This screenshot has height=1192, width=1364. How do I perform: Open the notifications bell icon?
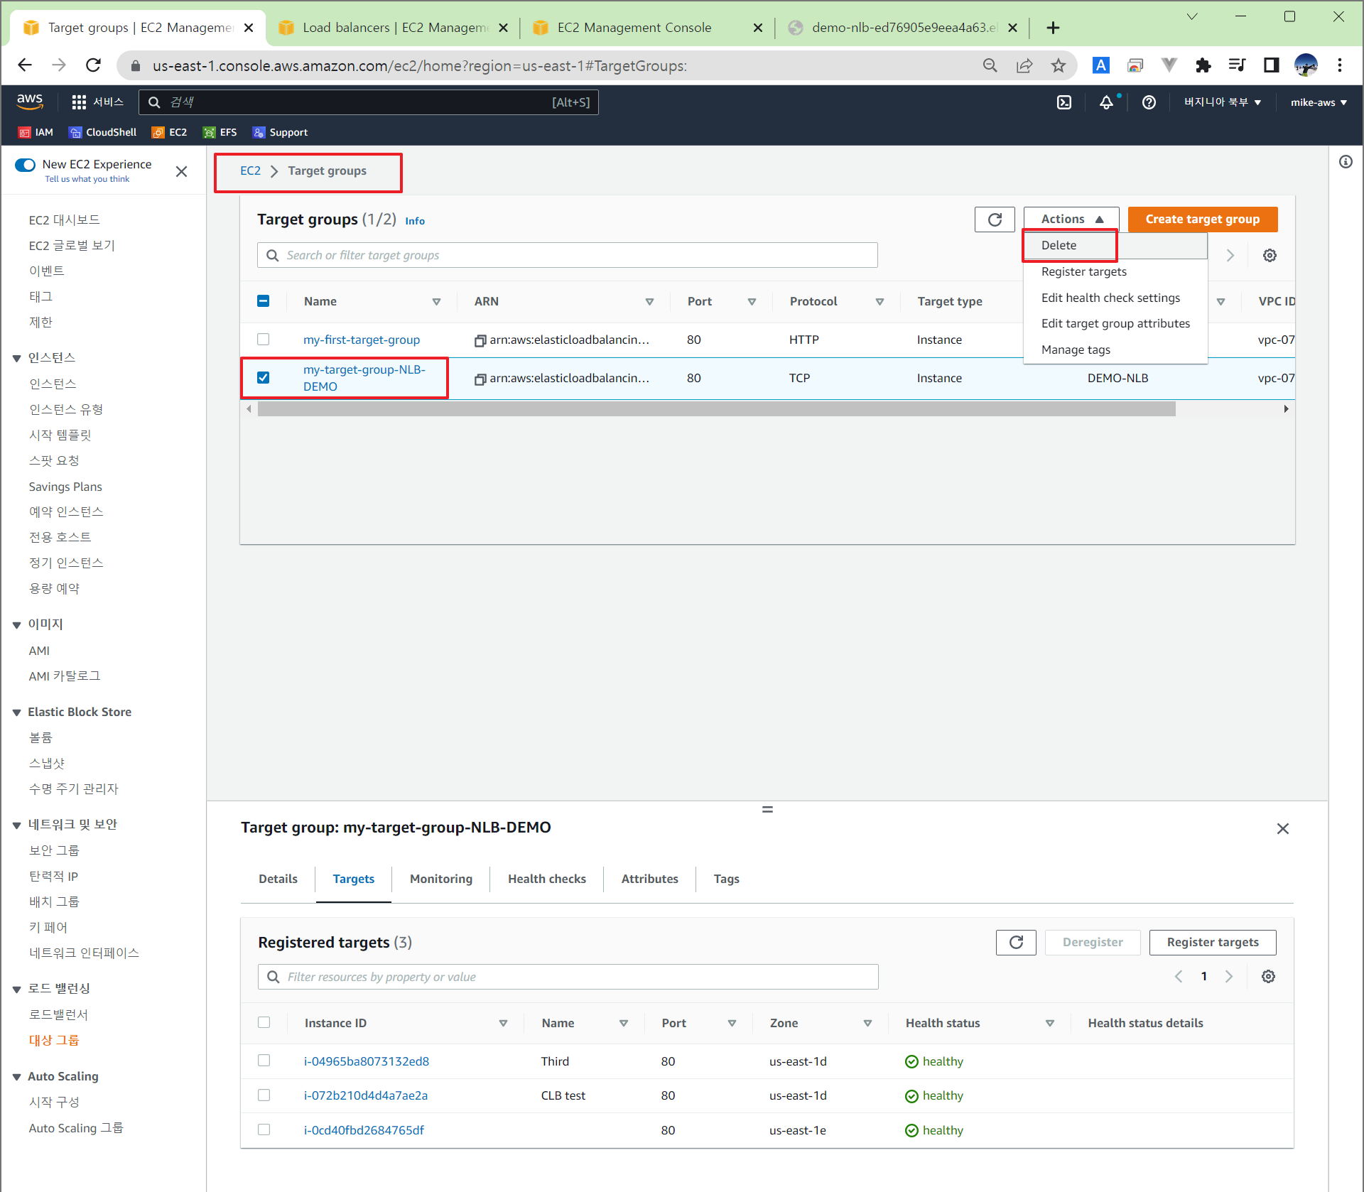click(x=1106, y=102)
